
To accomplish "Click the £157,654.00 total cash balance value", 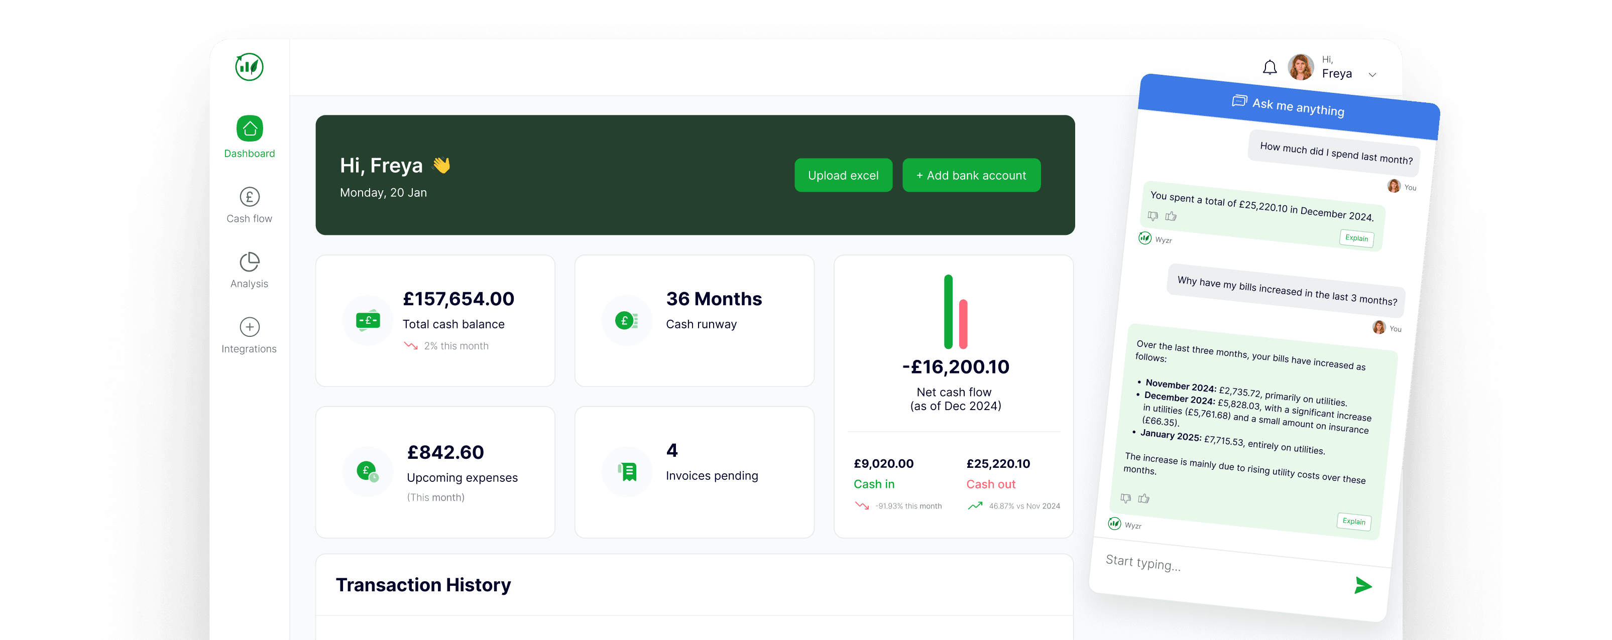I will (458, 299).
